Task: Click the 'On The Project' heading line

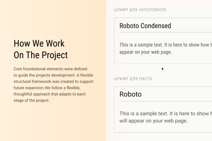Action: click(41, 55)
